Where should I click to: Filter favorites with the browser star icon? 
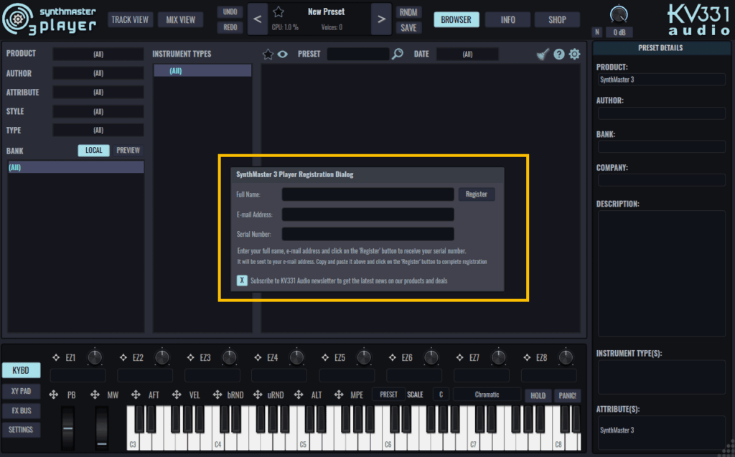[268, 55]
